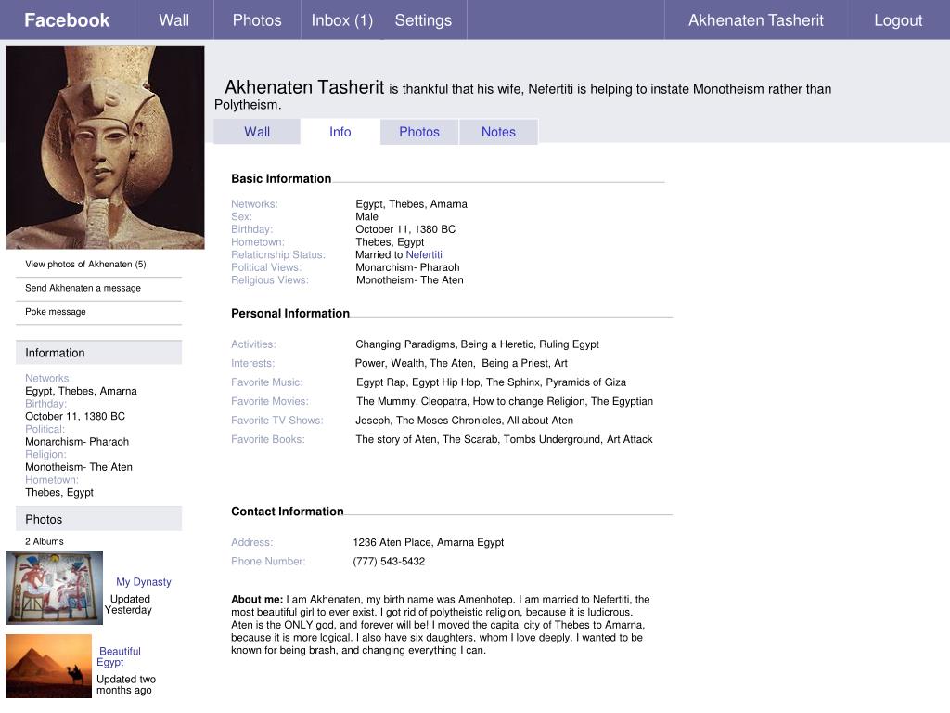This screenshot has width=950, height=713.
Task: Open the My Dynasty album thumbnail
Action: (x=55, y=588)
